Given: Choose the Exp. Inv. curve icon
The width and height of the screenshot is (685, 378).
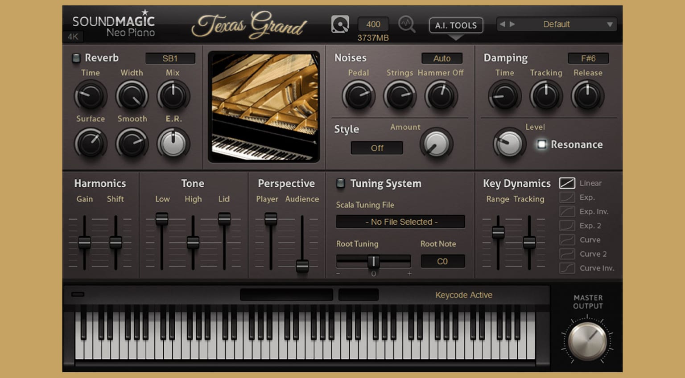Looking at the screenshot, I should pyautogui.click(x=567, y=211).
